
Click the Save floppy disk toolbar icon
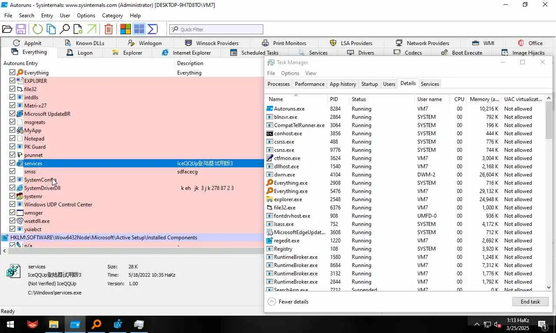point(20,29)
